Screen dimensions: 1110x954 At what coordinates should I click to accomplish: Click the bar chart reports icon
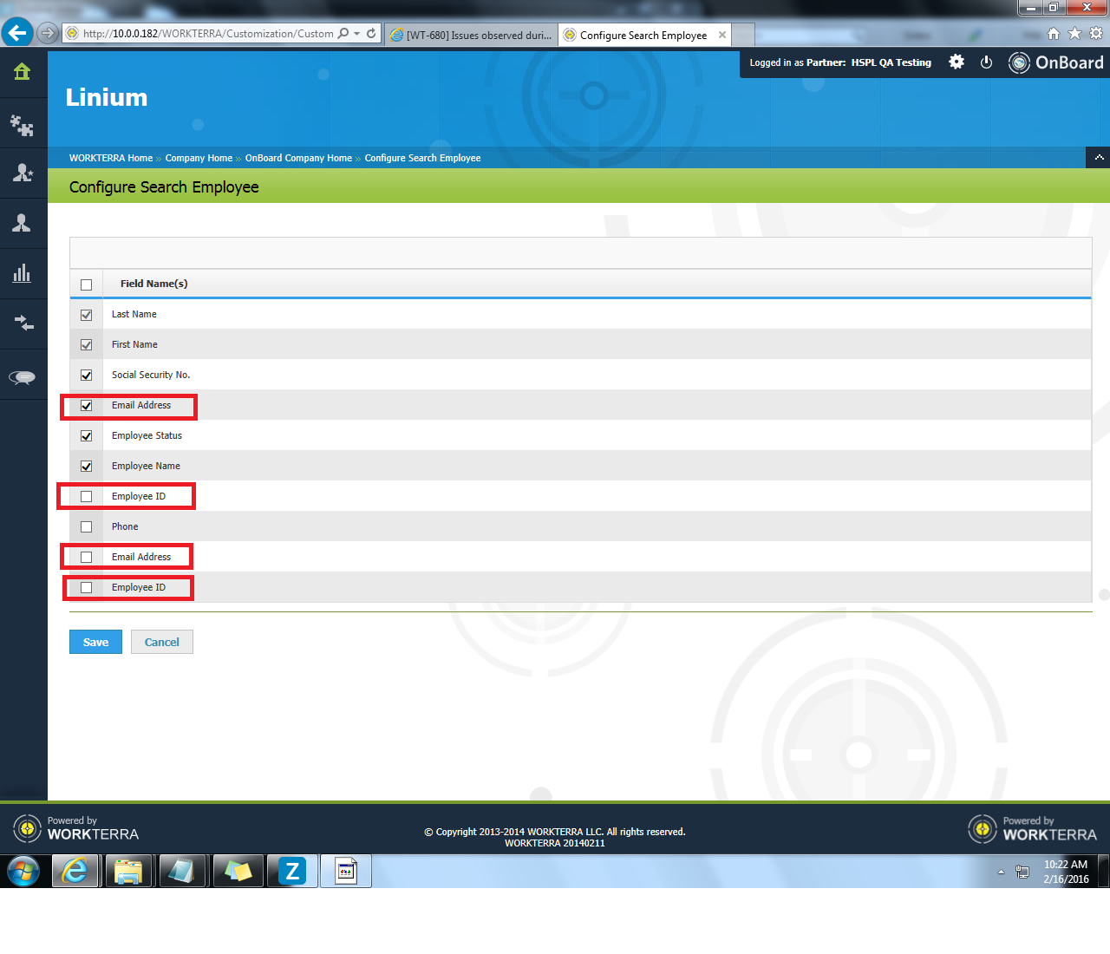point(23,274)
